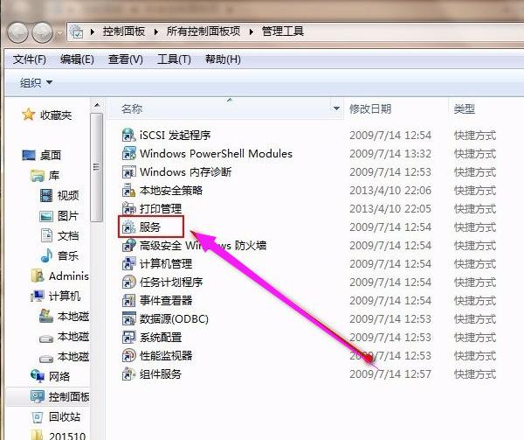Click the 桌面 desktop icon in sidebar
This screenshot has width=524, height=440.
point(29,155)
